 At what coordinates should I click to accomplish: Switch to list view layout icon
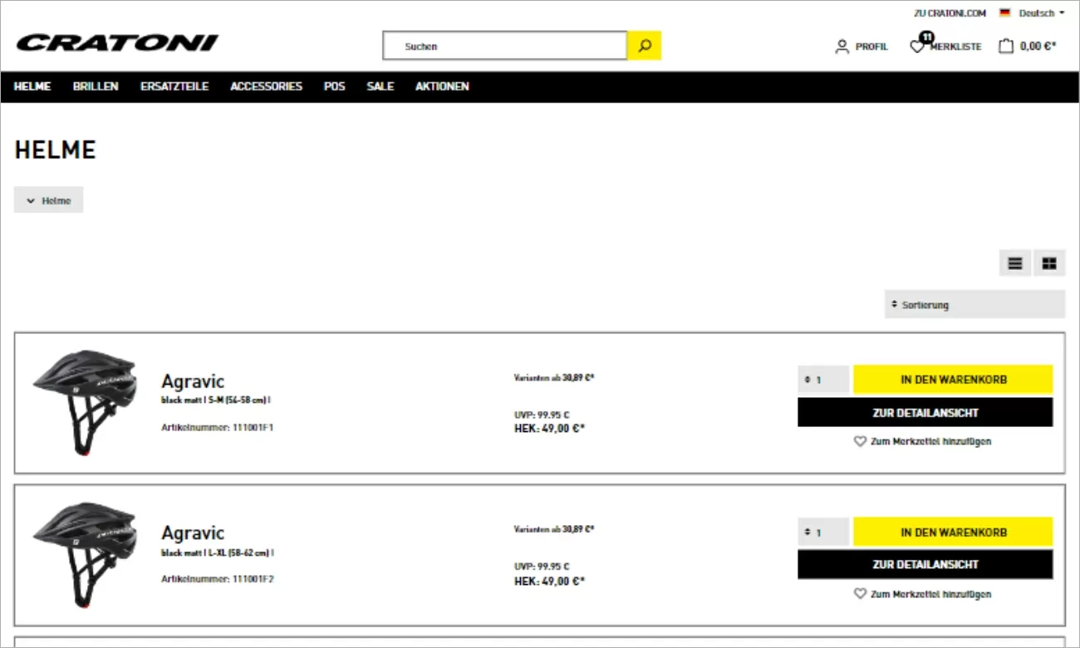pyautogui.click(x=1014, y=263)
